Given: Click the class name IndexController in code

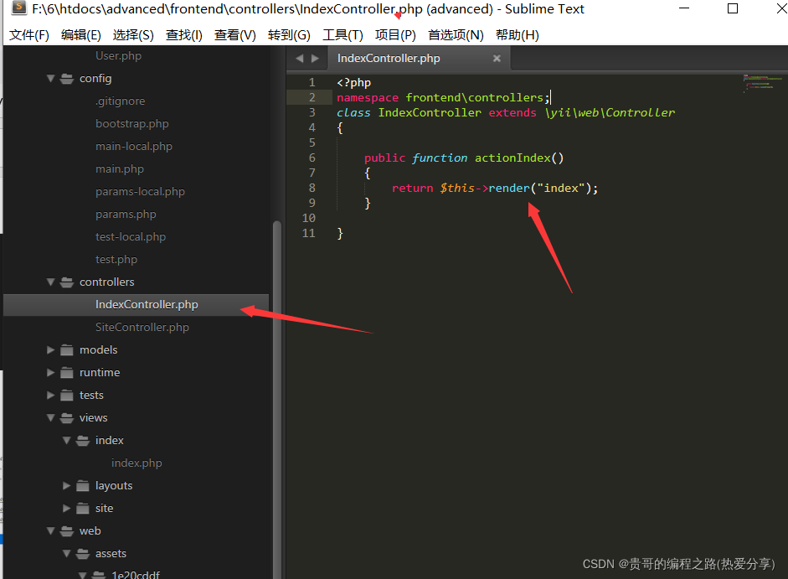Looking at the screenshot, I should (430, 112).
